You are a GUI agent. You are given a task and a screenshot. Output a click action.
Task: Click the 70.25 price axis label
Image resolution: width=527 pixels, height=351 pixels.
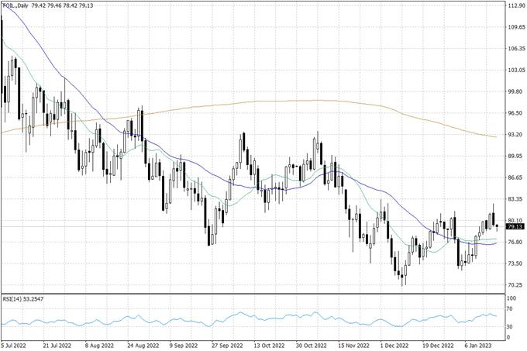tap(514, 285)
